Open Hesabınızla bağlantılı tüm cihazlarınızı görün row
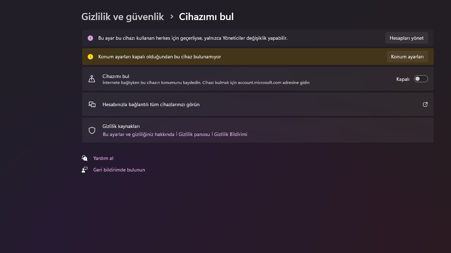The width and height of the screenshot is (451, 253). click(151, 104)
